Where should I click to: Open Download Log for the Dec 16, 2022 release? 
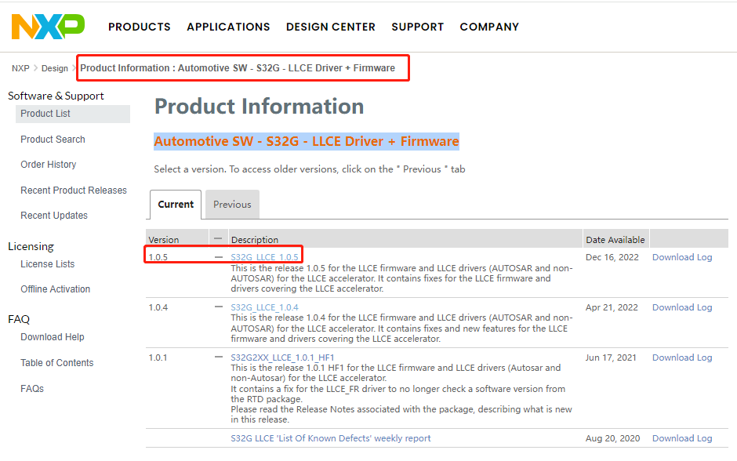click(682, 257)
